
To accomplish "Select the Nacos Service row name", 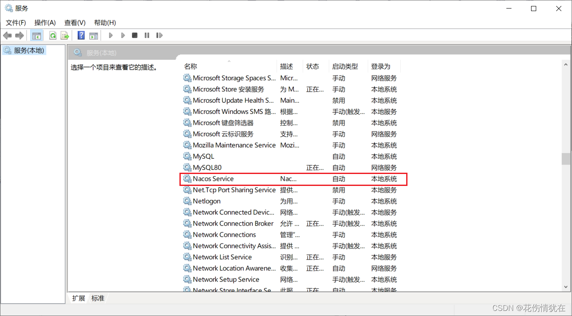I will point(213,179).
